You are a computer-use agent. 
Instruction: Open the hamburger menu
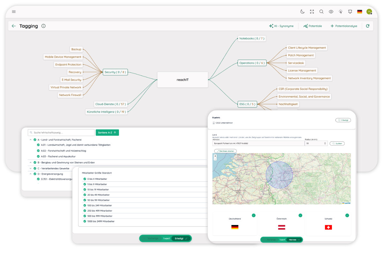click(14, 11)
